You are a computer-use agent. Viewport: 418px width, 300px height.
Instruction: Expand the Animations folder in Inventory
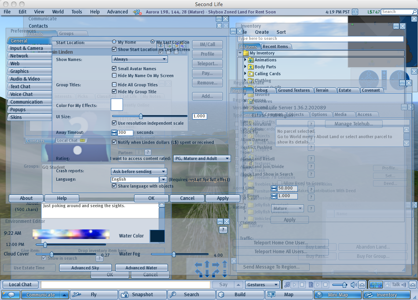click(x=245, y=60)
